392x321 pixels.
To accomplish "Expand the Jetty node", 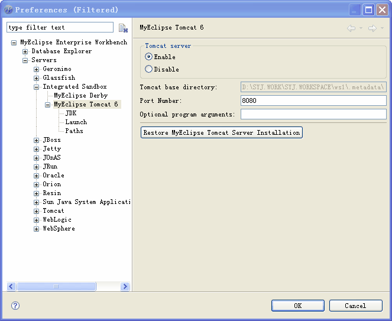I will 36,149.
